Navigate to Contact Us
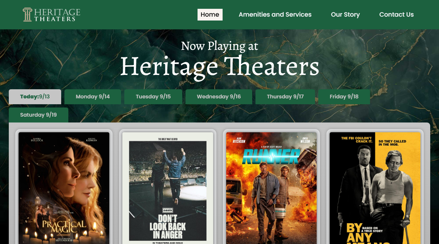Image resolution: width=439 pixels, height=244 pixels. [x=396, y=15]
